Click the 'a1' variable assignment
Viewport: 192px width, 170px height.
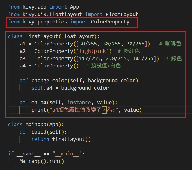point(23,44)
